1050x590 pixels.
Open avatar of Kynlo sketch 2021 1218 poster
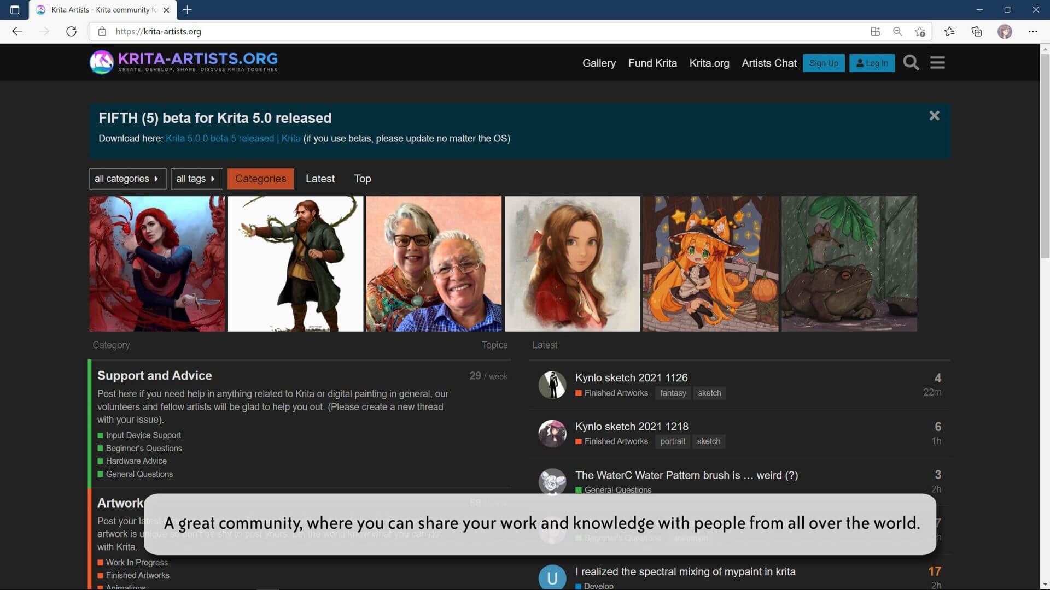click(552, 433)
